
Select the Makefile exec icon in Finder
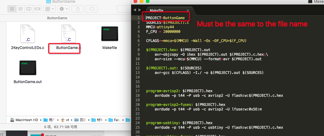[109, 34]
